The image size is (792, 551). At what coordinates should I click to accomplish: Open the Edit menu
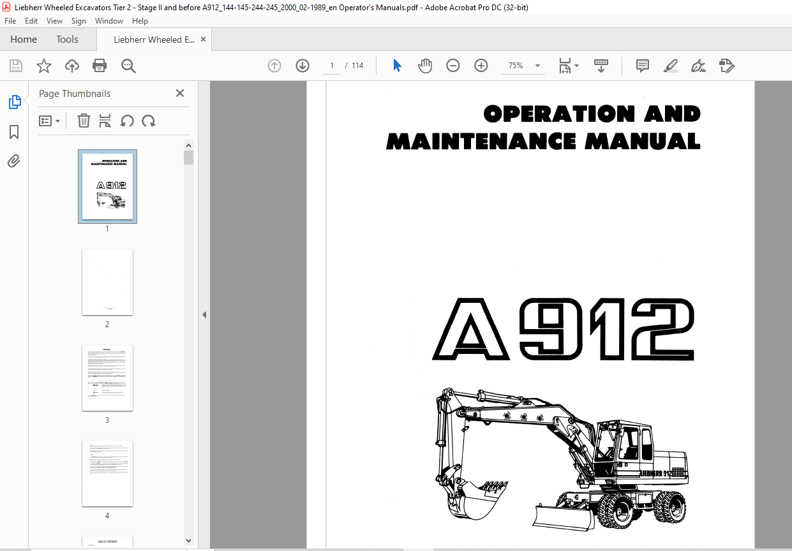pyautogui.click(x=31, y=21)
